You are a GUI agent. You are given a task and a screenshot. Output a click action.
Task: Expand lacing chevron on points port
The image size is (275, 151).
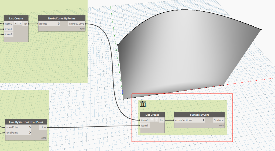58,24
